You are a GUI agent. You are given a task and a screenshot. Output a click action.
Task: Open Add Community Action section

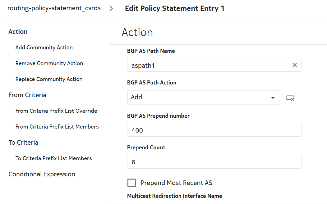(x=44, y=48)
